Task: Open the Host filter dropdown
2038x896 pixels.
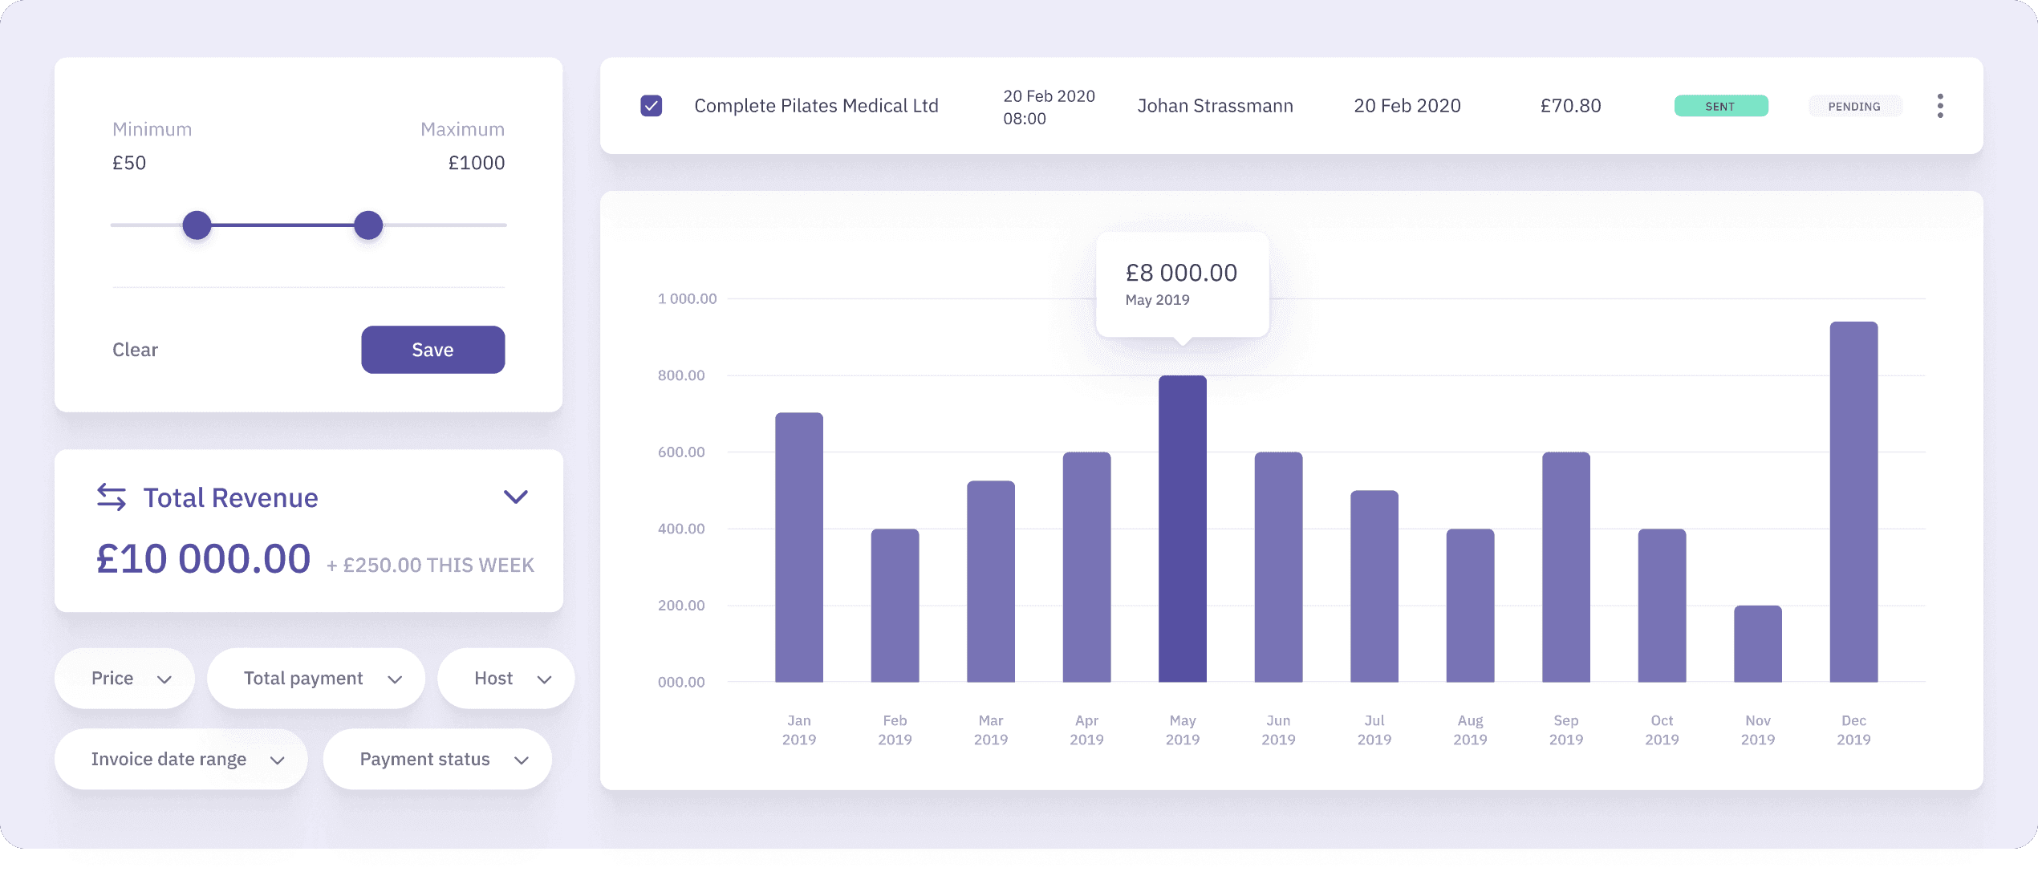Action: [x=506, y=679]
